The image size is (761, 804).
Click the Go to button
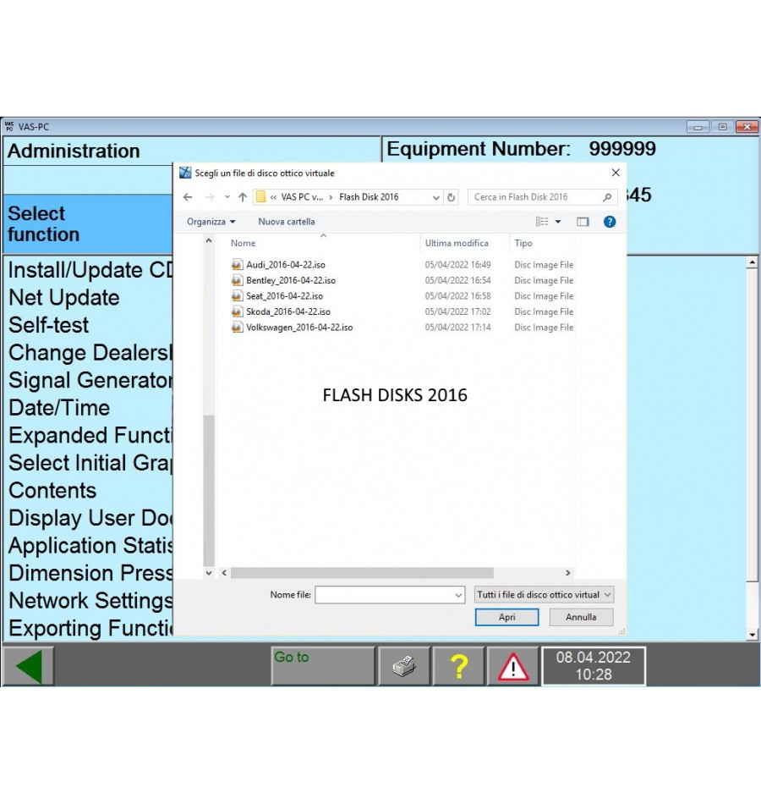(x=323, y=666)
